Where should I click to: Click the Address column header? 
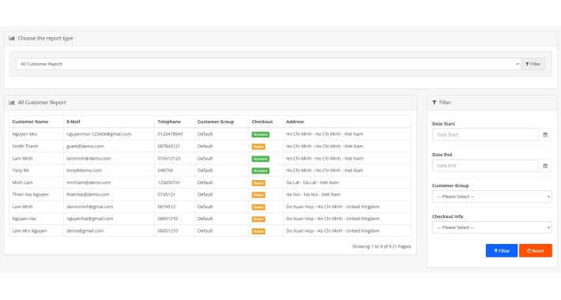(295, 122)
